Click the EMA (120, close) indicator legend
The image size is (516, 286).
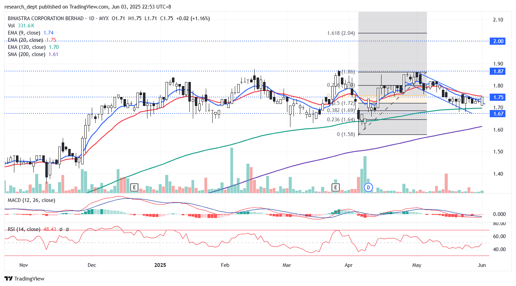point(33,47)
